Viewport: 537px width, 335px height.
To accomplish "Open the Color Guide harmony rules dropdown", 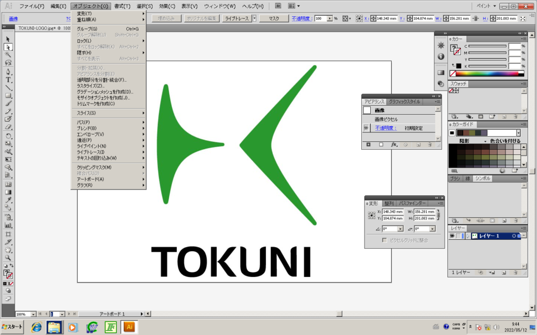I will pos(519,133).
